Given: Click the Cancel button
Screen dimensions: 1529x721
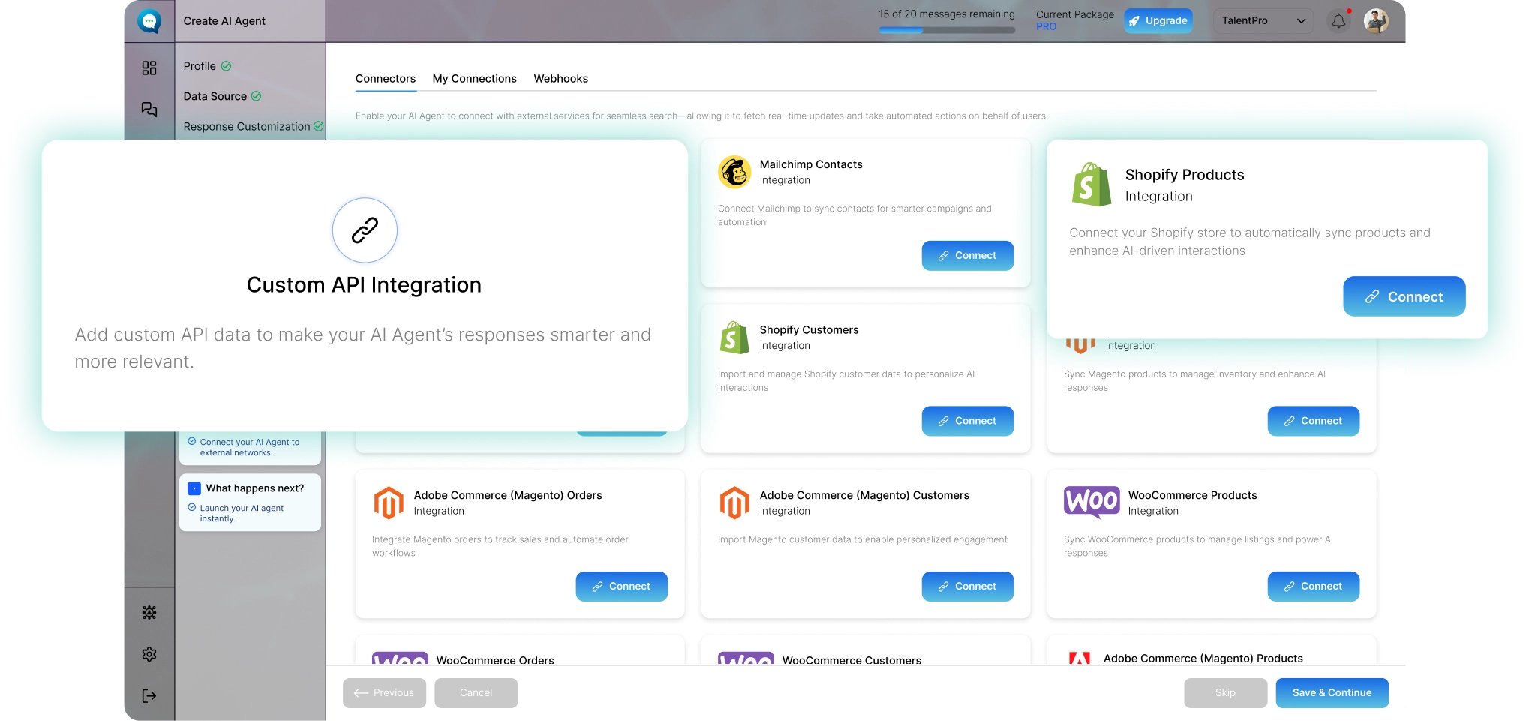Looking at the screenshot, I should pos(476,693).
